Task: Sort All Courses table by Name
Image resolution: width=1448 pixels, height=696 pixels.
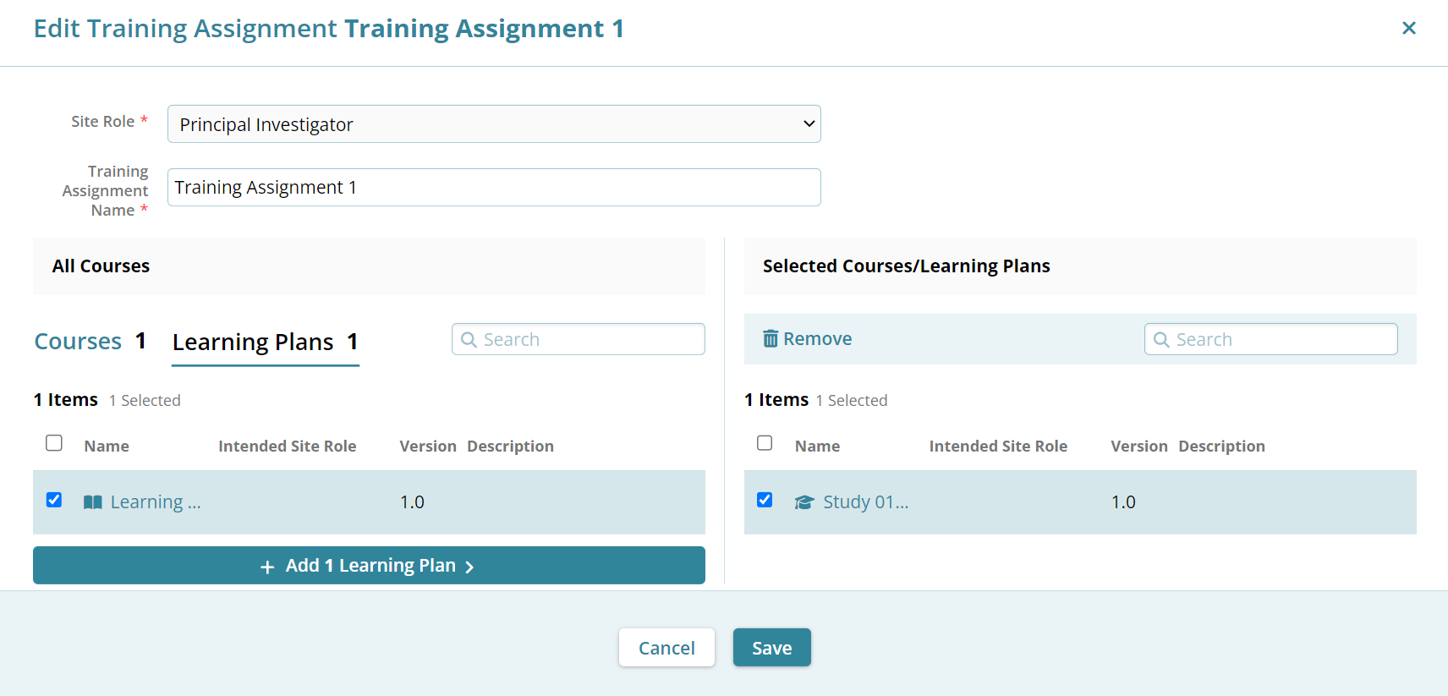Action: 107,446
